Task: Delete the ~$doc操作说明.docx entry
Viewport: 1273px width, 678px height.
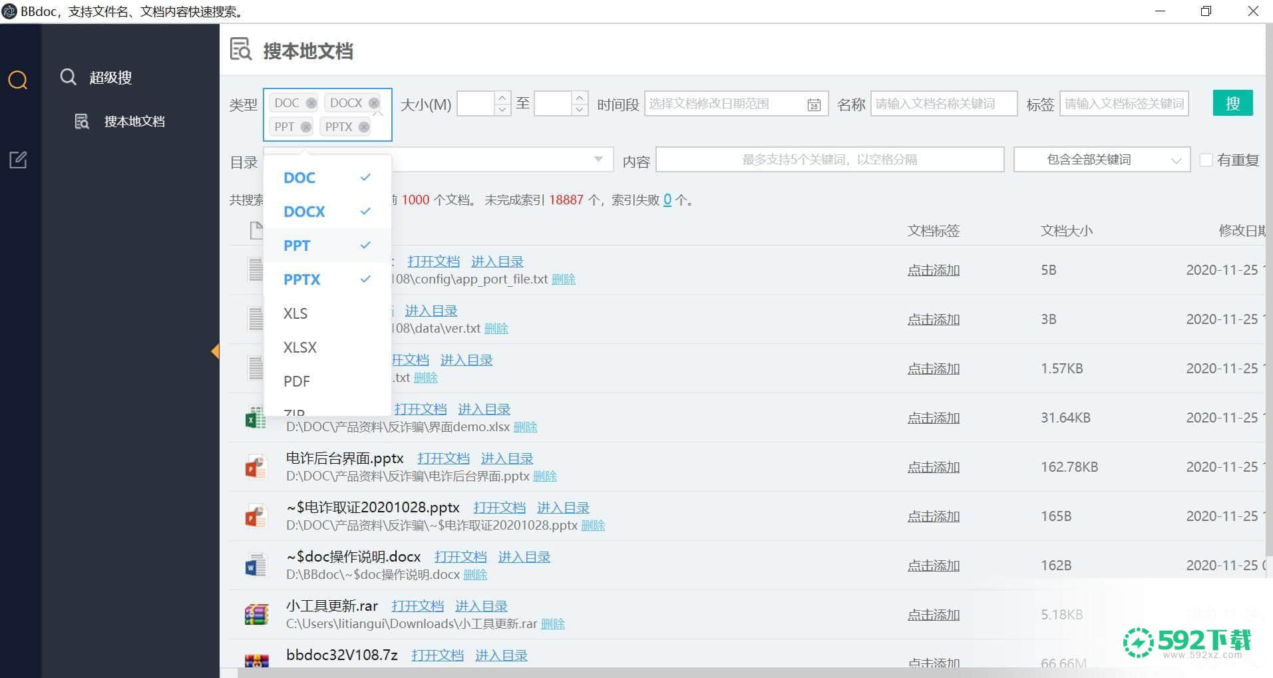Action: pyautogui.click(x=475, y=575)
